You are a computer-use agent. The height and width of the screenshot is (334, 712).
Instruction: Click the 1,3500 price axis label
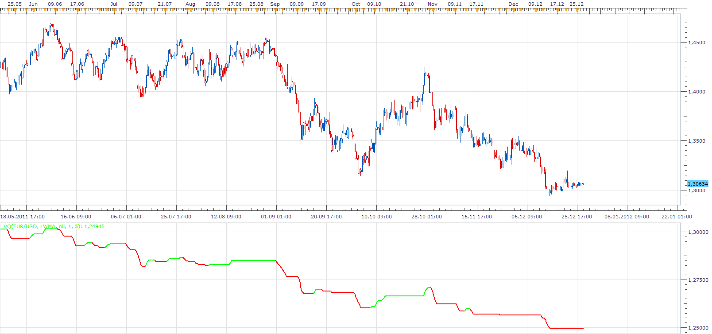click(697, 141)
